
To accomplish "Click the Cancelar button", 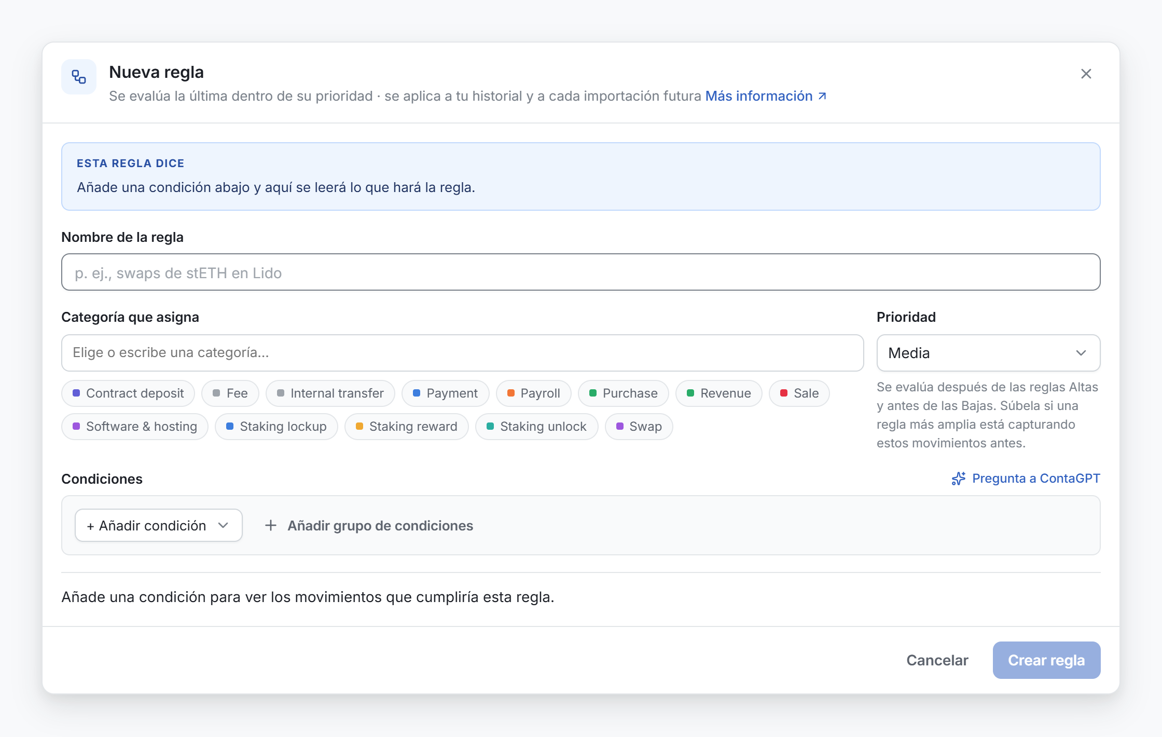I will click(x=937, y=660).
